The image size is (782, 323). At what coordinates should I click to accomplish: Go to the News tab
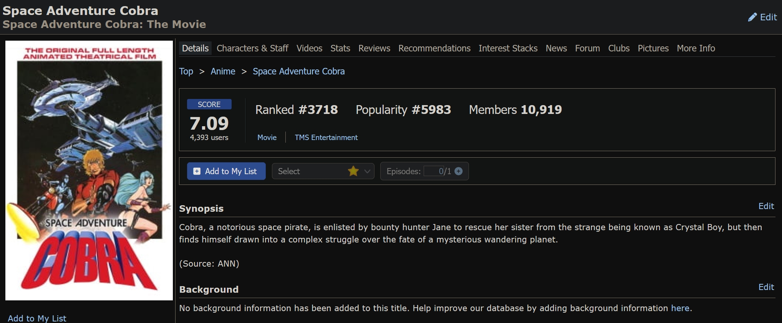(556, 48)
